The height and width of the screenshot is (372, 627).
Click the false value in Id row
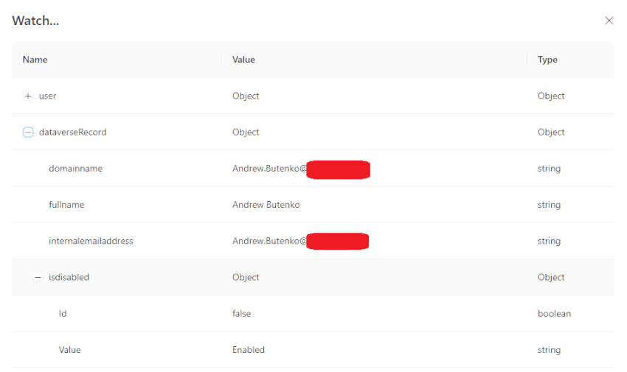(241, 313)
